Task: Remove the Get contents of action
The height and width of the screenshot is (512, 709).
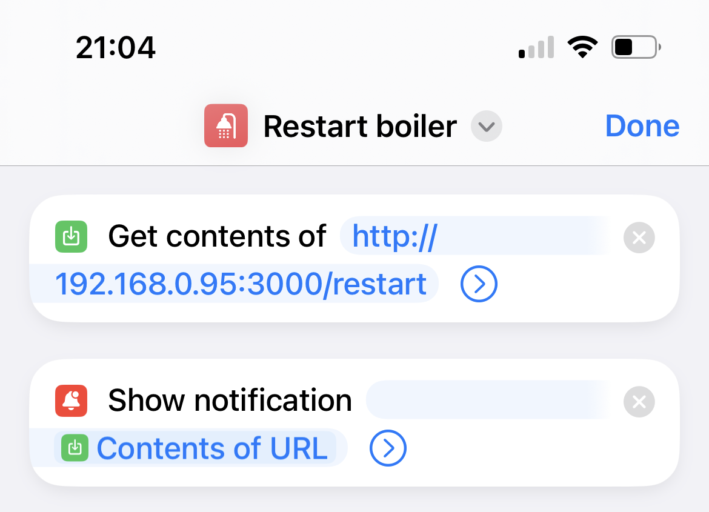Action: click(639, 237)
